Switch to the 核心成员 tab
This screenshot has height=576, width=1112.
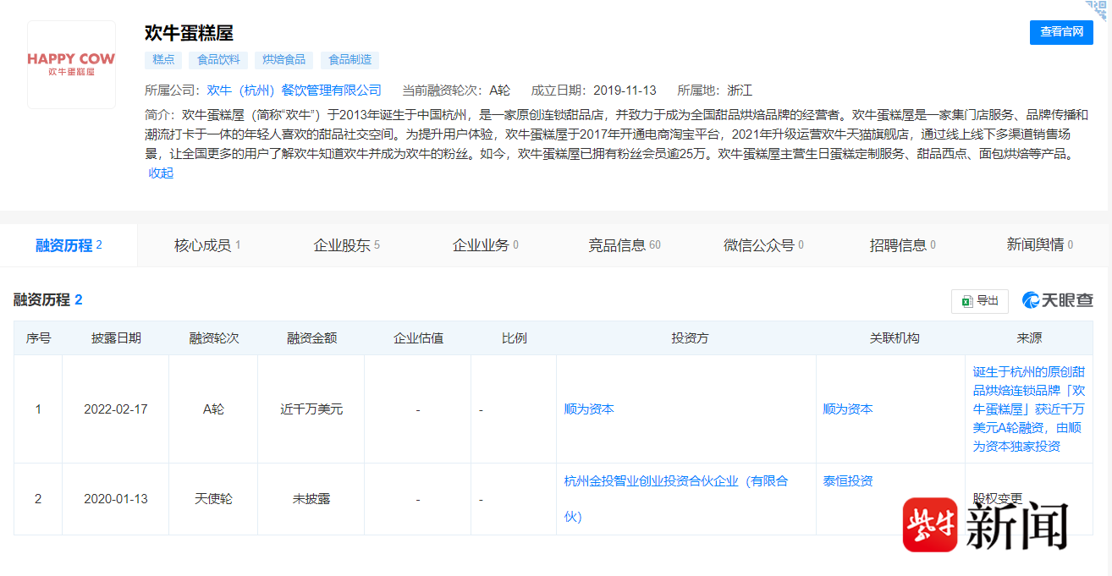207,245
